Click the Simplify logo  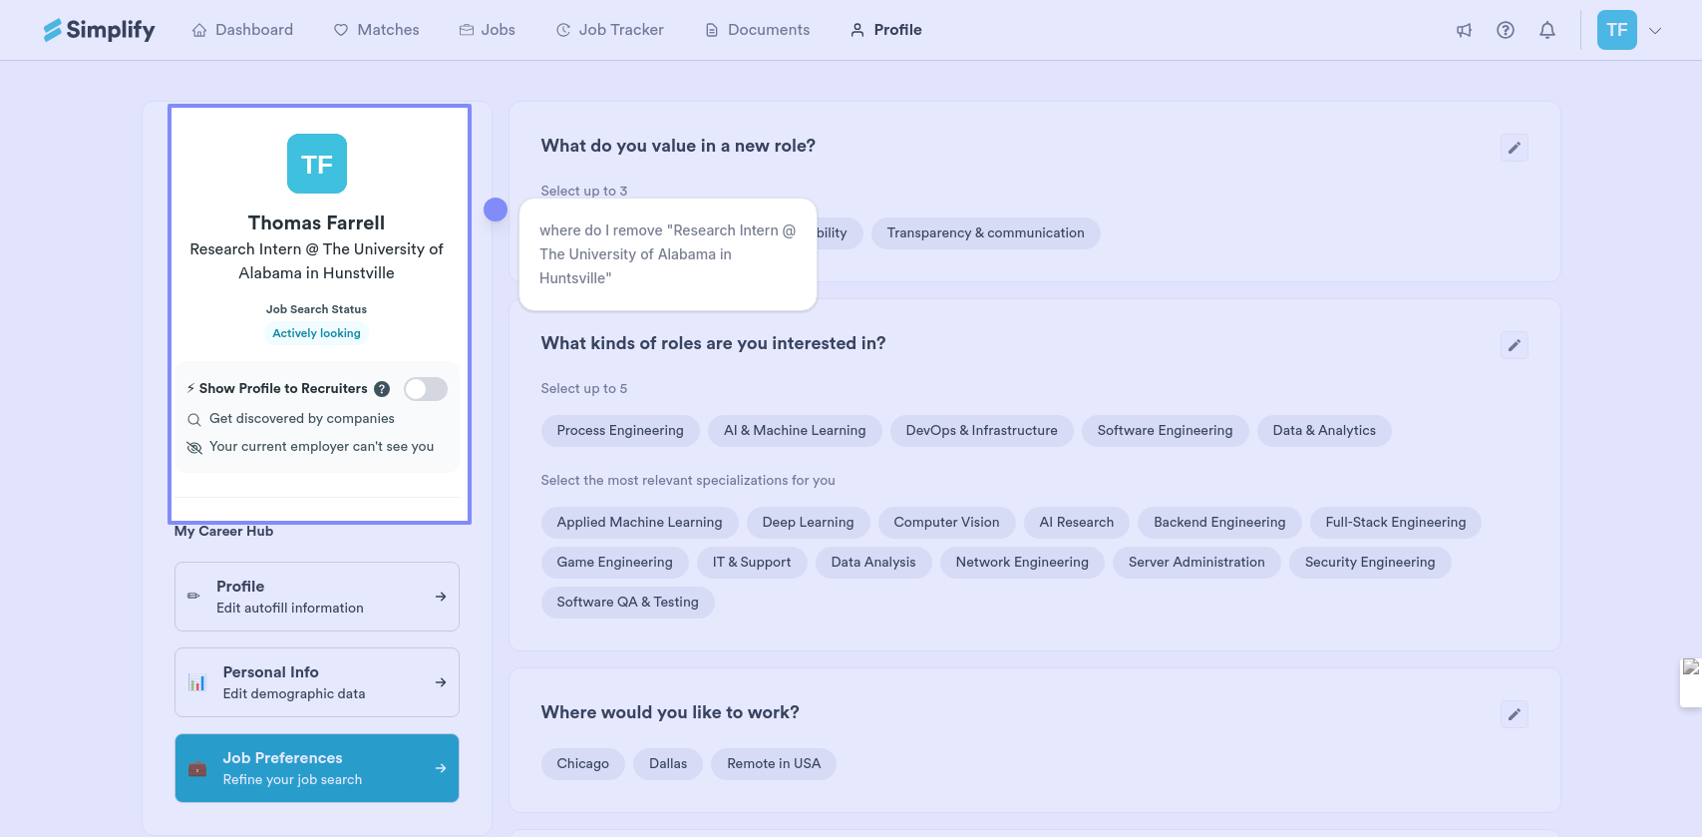[99, 30]
